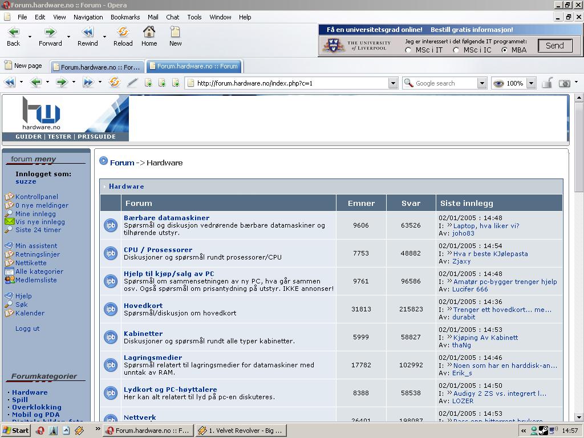
Task: Click the magnifier icon in Google search box
Action: click(408, 83)
